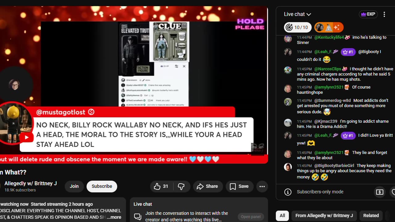This screenshot has height=222, width=395.
Task: Open the 0XP channel points badge
Action: (368, 14)
